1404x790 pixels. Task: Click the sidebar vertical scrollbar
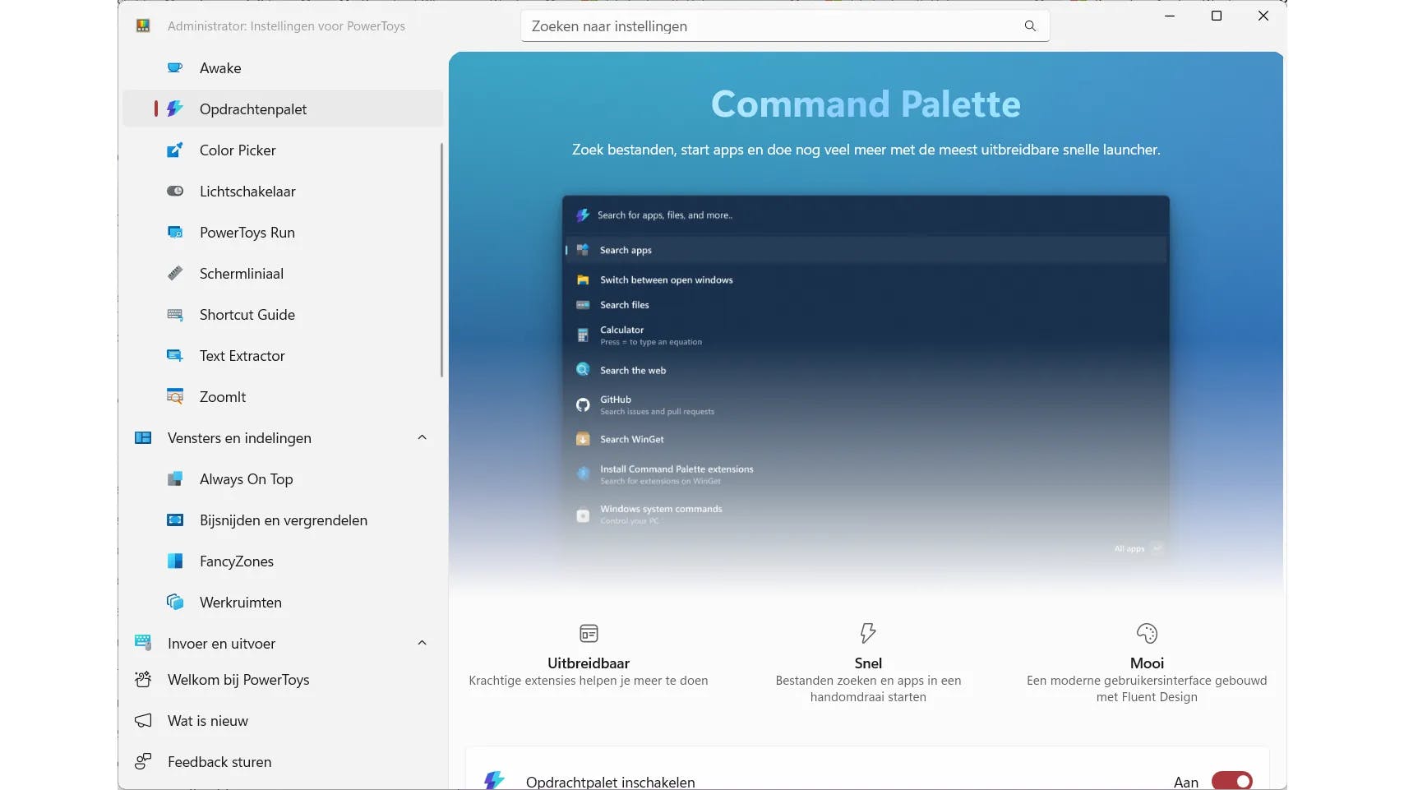(441, 260)
